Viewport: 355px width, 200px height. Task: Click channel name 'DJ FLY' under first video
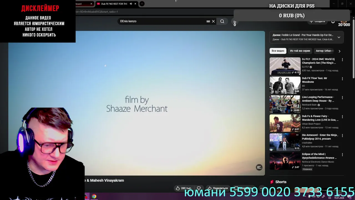pyautogui.click(x=305, y=67)
